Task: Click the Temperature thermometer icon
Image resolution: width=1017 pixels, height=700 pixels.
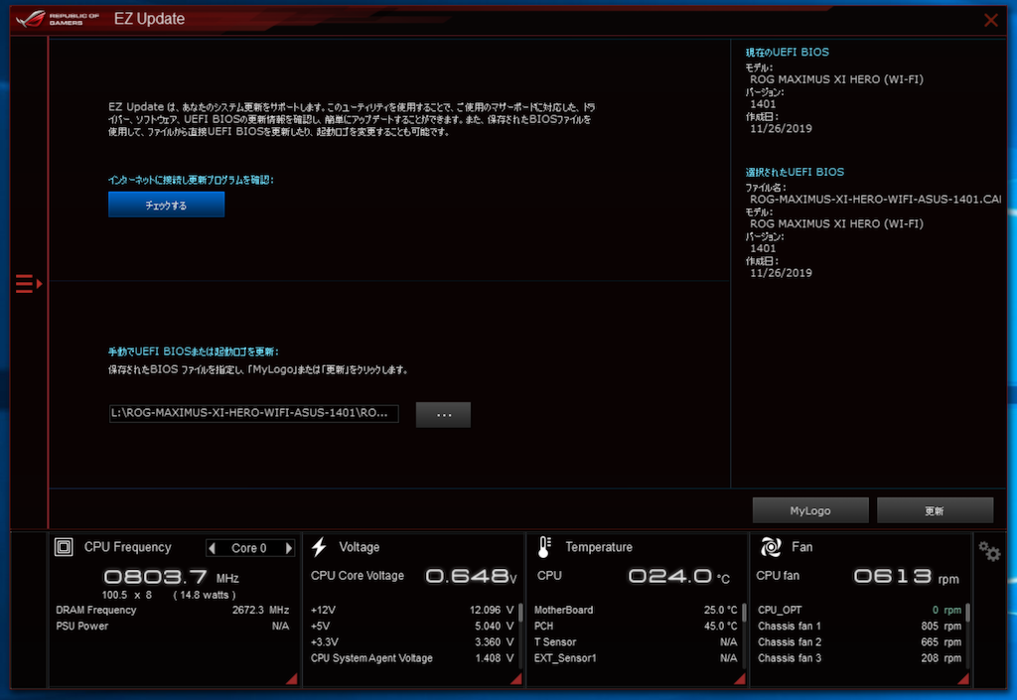Action: pos(544,547)
